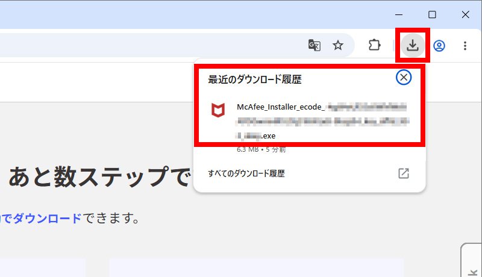Bookmark this page with the star icon
Image resolution: width=482 pixels, height=277 pixels.
coord(338,45)
